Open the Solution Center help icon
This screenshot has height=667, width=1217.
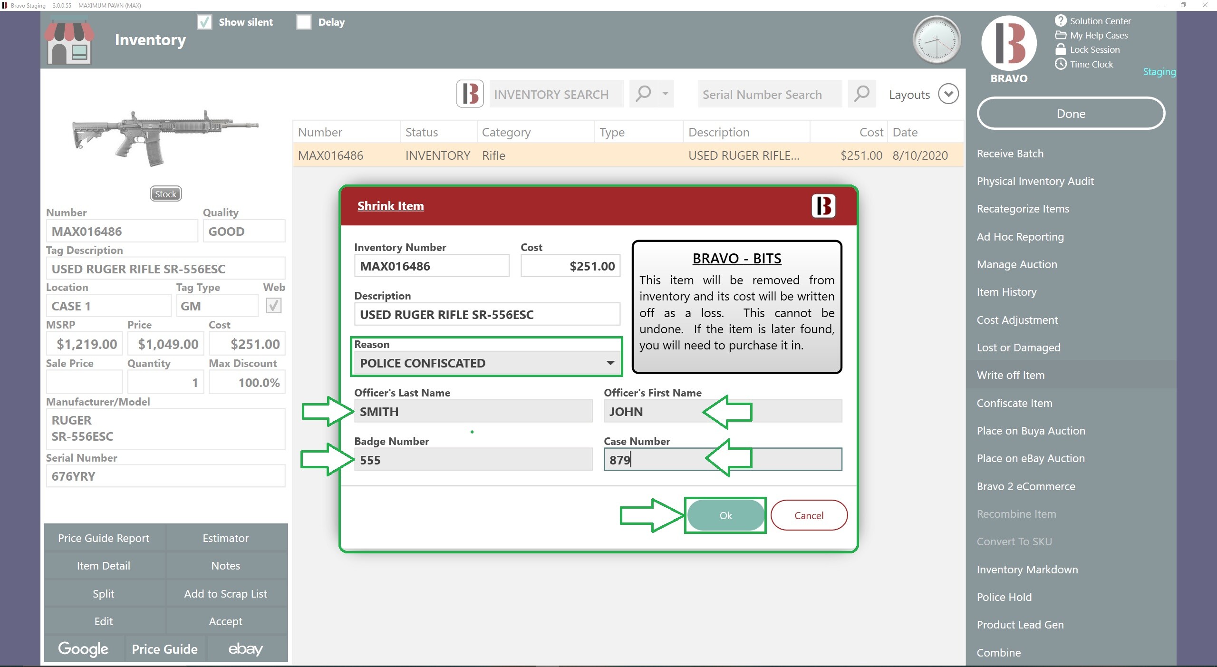click(1061, 20)
